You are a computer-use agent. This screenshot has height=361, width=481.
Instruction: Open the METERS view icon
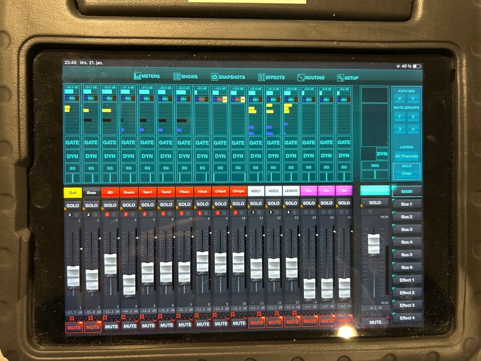(137, 76)
